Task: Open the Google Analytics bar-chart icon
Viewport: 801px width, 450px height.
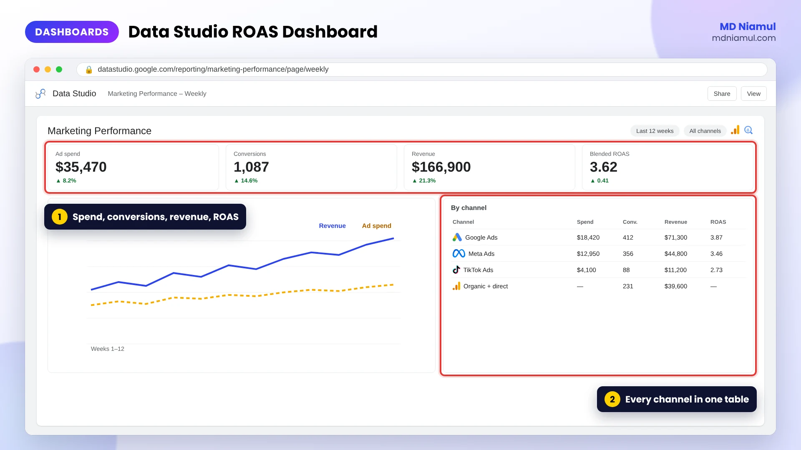Action: pyautogui.click(x=735, y=130)
